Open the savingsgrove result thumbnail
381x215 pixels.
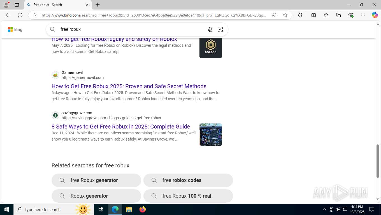211,135
